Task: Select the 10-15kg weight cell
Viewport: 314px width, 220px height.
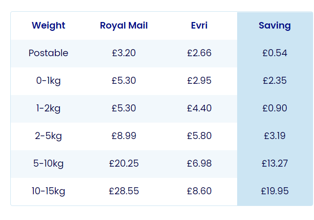Action: point(48,191)
